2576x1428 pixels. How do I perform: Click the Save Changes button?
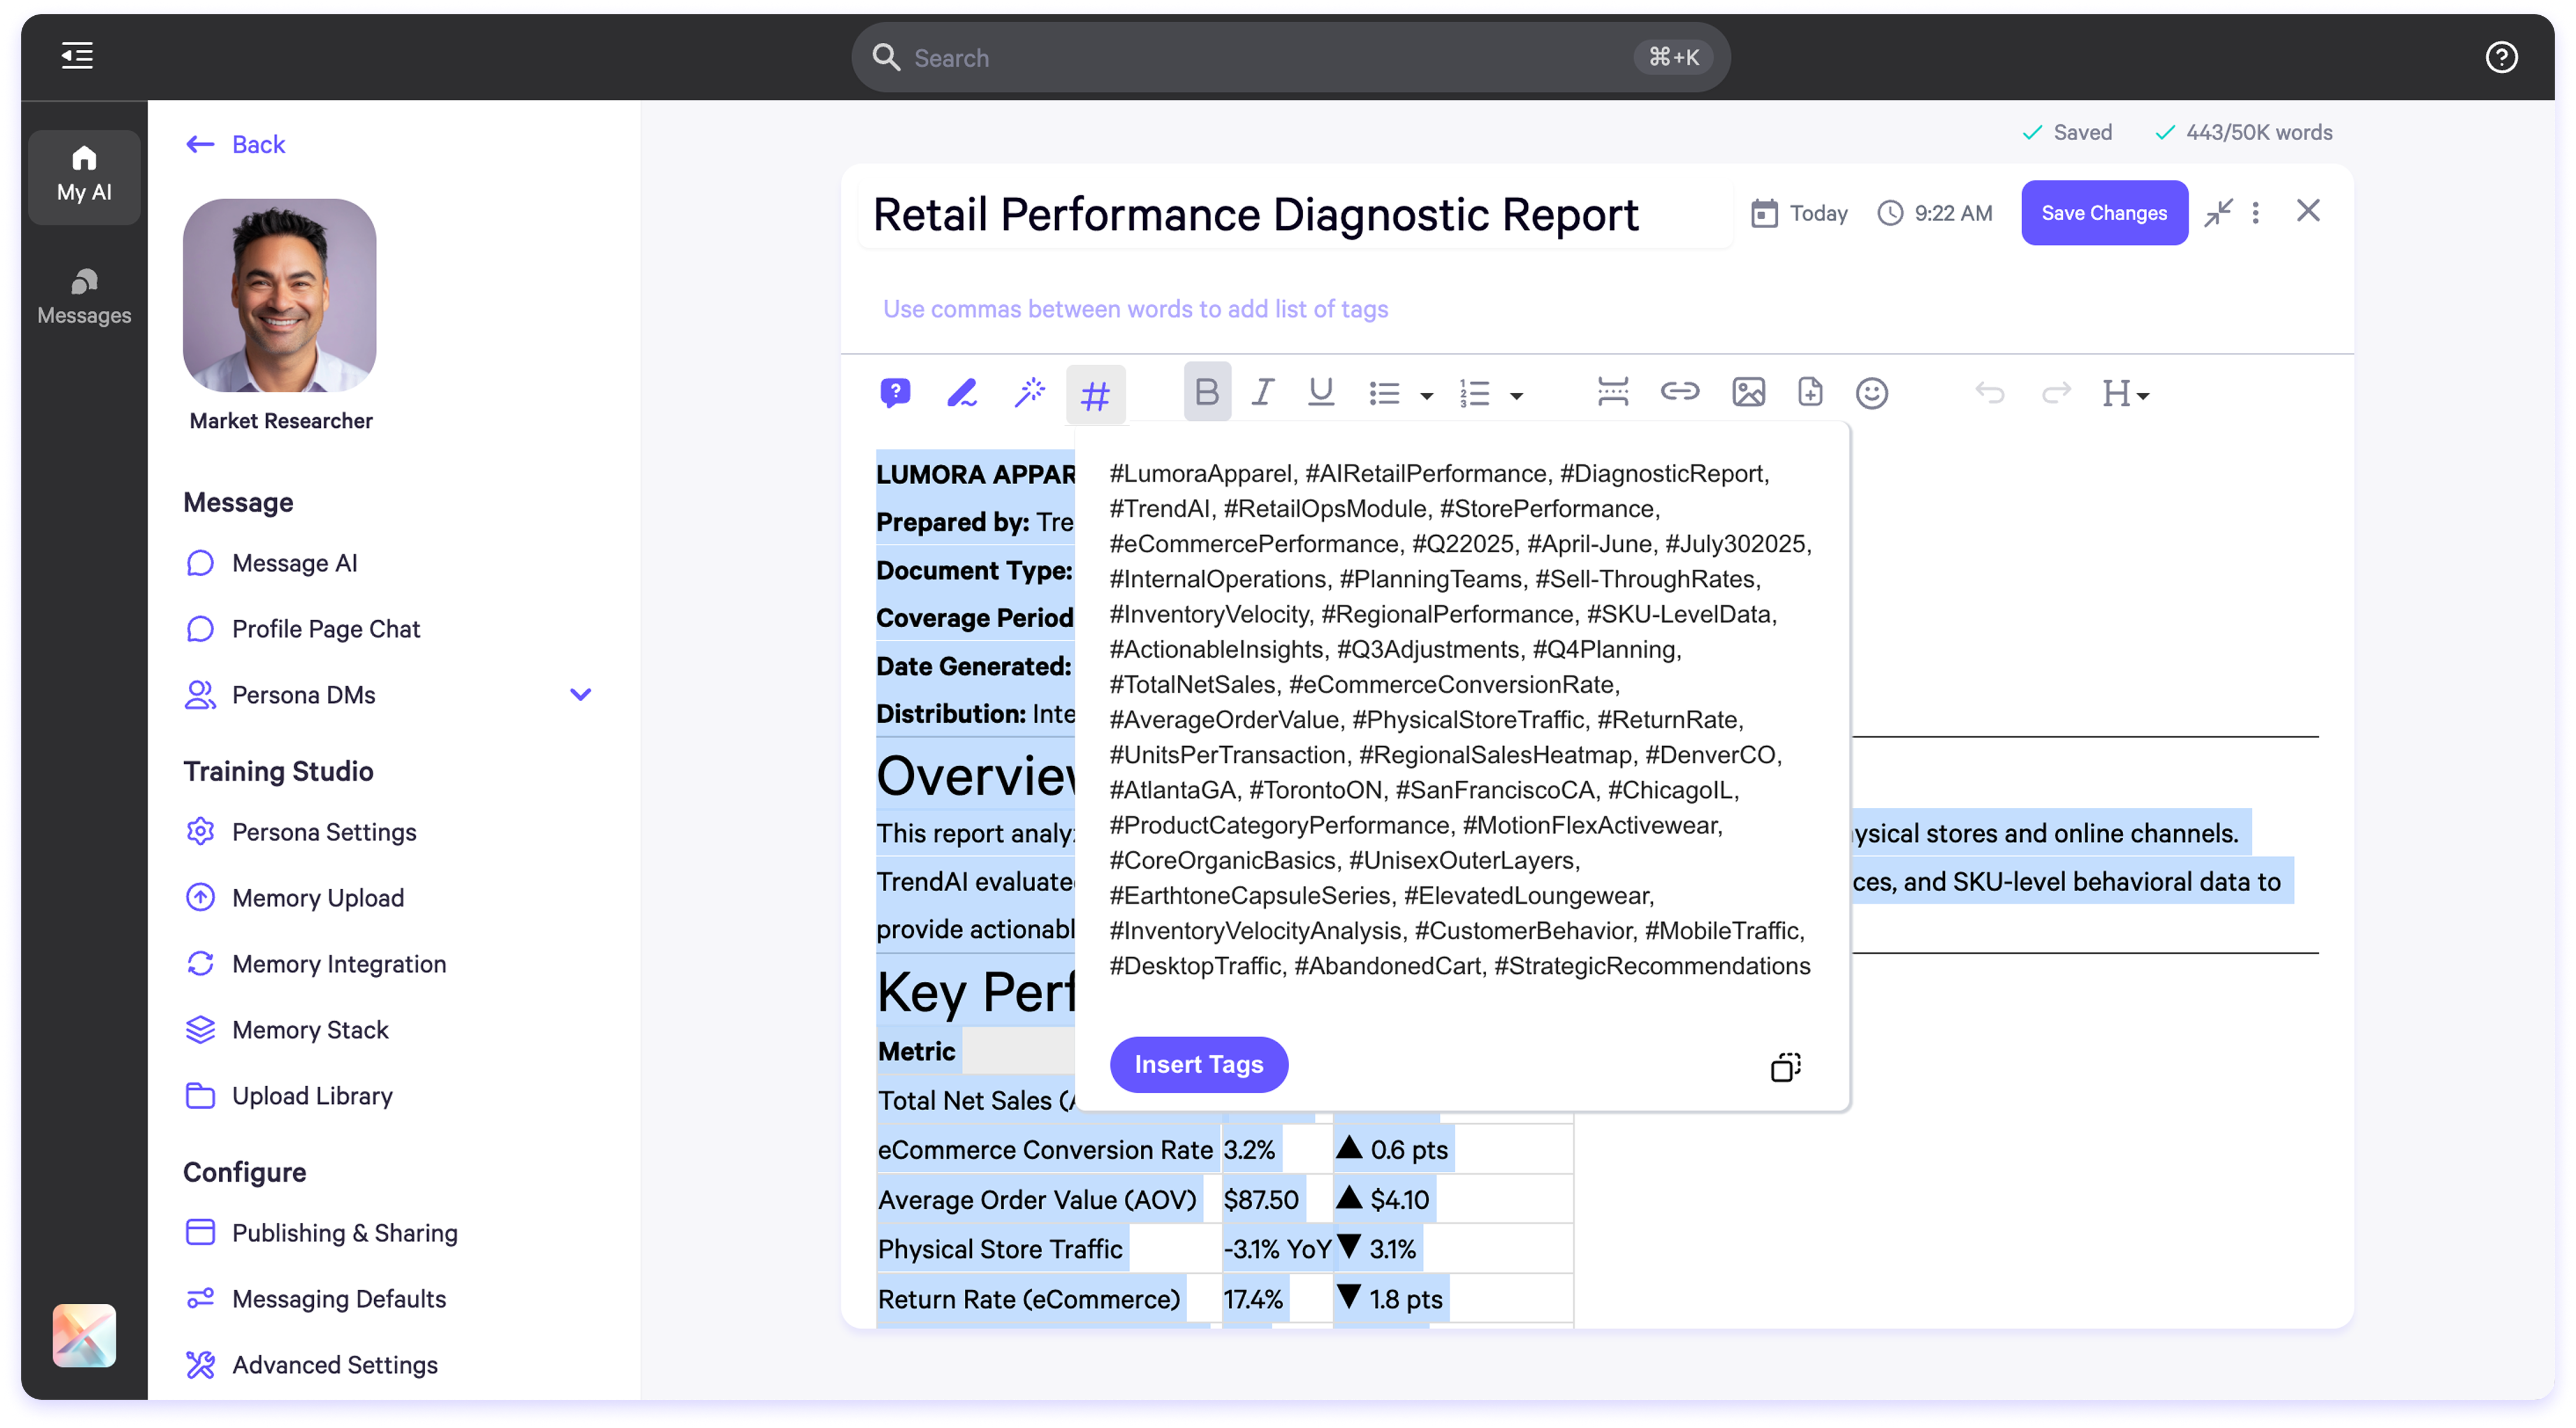coord(2103,213)
